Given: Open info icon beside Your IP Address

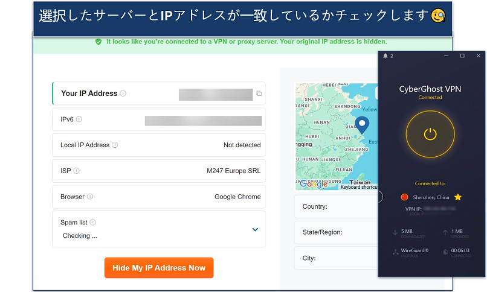Looking at the screenshot, I should click(123, 94).
